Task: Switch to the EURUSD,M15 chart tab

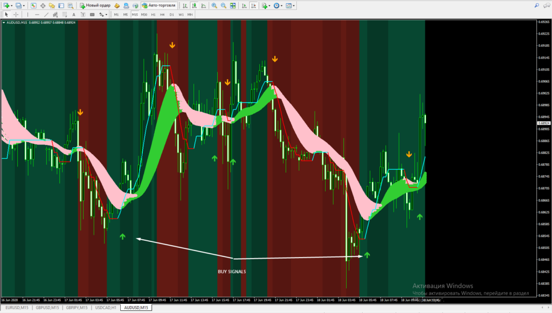Action: [x=16, y=308]
